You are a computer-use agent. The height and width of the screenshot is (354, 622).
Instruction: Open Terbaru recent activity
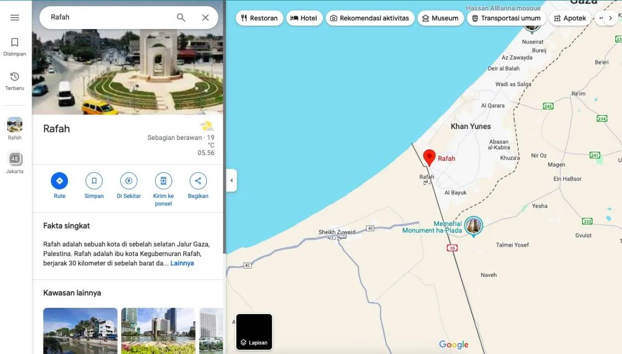point(14,79)
